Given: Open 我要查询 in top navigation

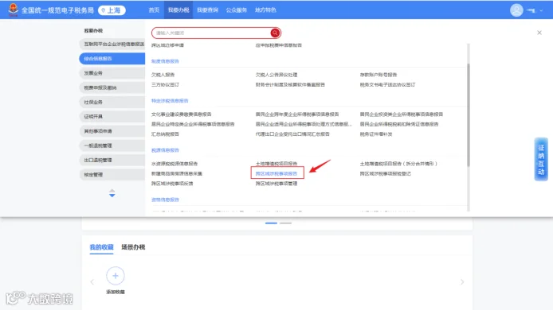Looking at the screenshot, I should (x=207, y=10).
